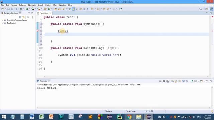Click the green Run button icon
The width and height of the screenshot is (214, 120).
click(27, 9)
